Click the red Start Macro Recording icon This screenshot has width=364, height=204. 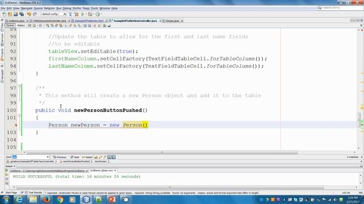[x=95, y=25]
